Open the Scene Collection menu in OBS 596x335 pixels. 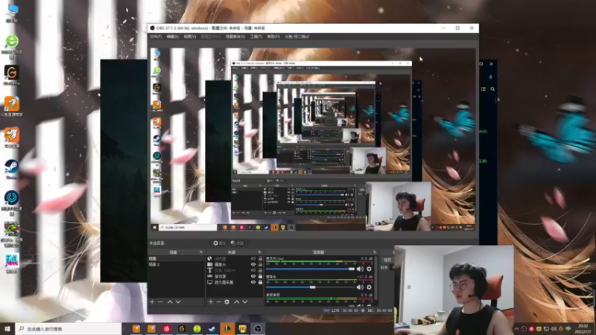point(235,36)
